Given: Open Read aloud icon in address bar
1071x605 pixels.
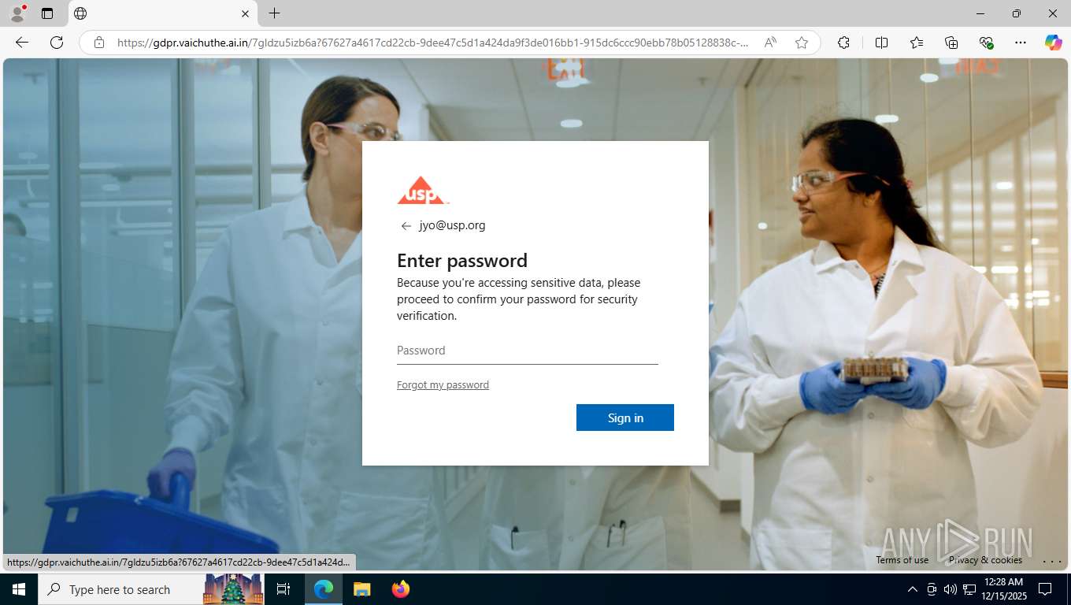Looking at the screenshot, I should (770, 43).
